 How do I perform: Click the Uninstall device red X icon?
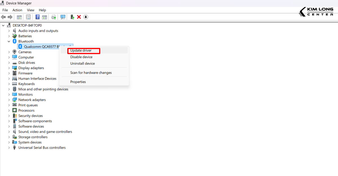click(79, 17)
